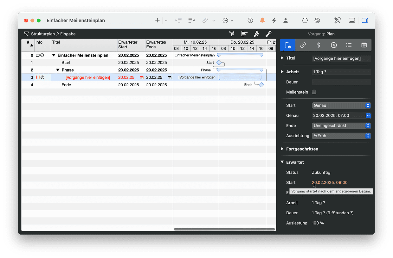Image resolution: width=393 pixels, height=258 pixels.
Task: Click the lightning bolt icon in toolbar
Action: (x=274, y=21)
